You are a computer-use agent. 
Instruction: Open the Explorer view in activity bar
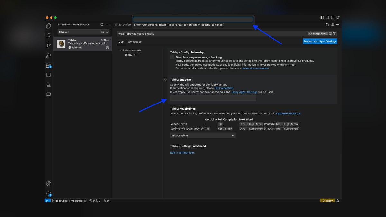coord(49,26)
